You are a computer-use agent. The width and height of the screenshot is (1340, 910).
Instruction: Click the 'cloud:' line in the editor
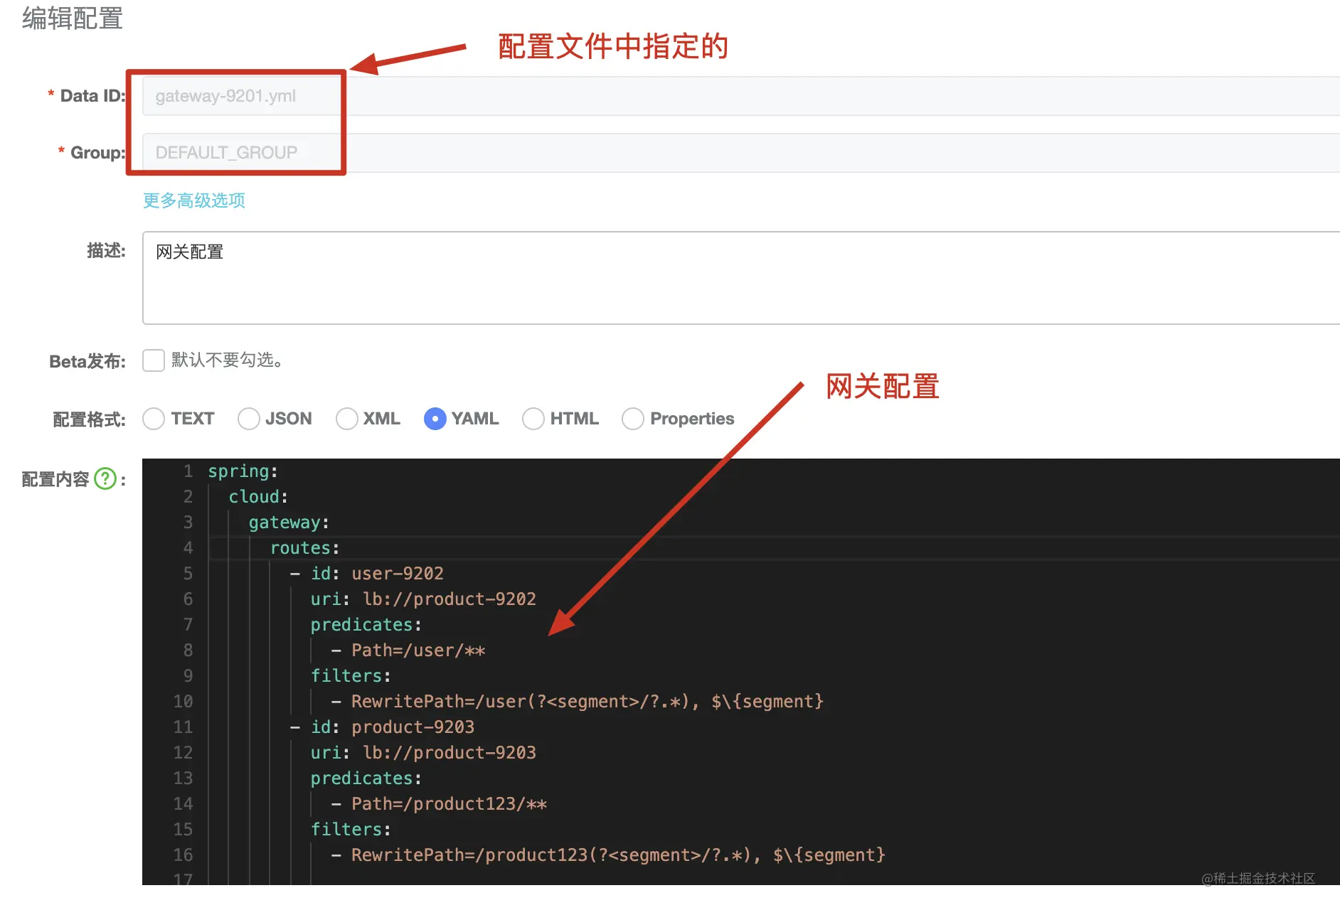click(258, 497)
